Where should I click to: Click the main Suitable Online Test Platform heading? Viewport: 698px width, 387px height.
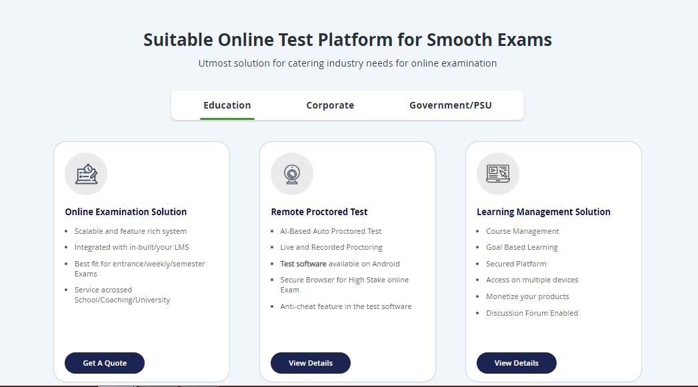pyautogui.click(x=347, y=40)
